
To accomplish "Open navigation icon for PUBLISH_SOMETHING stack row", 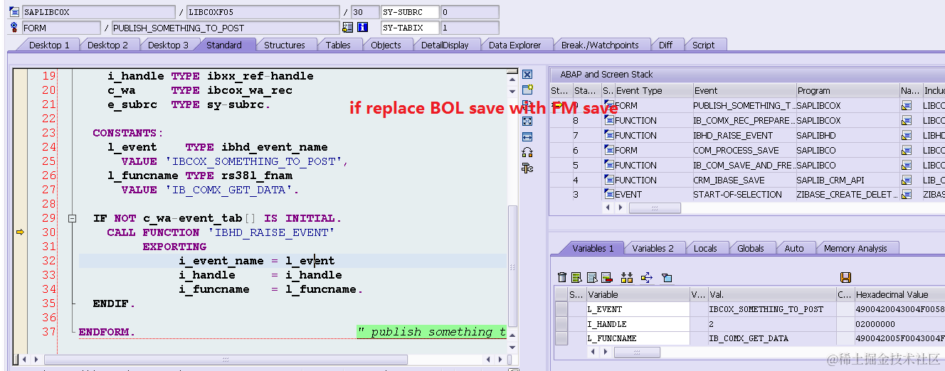I will pos(907,105).
